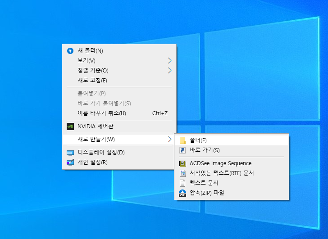328x239 pixels.
Task: Click the greyed-out 붙여넣기(P) entry
Action: click(x=119, y=93)
